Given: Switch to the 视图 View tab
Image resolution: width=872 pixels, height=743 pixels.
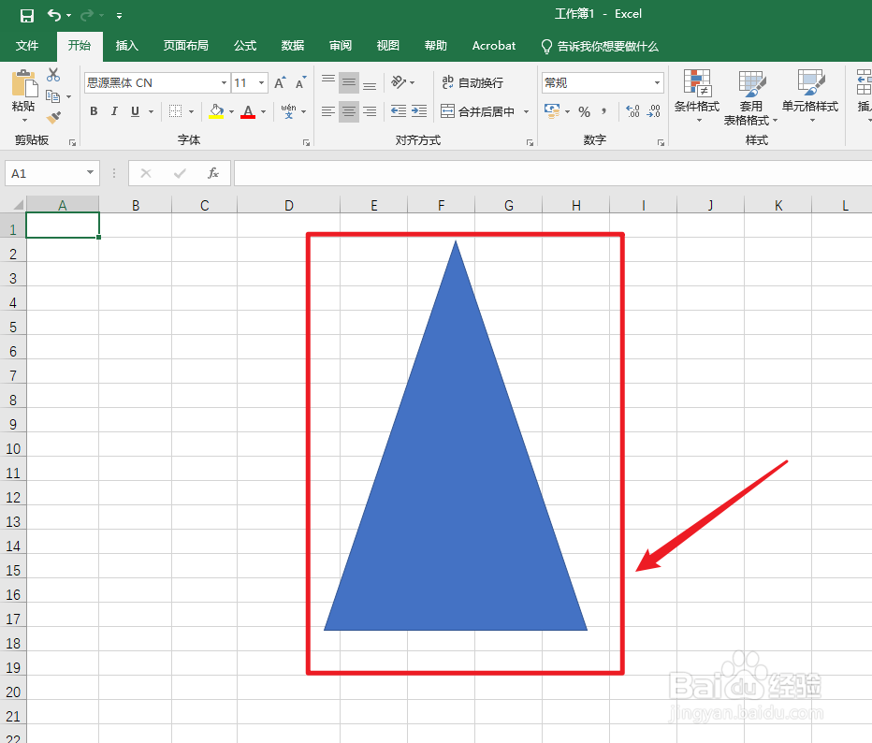Looking at the screenshot, I should [x=387, y=46].
